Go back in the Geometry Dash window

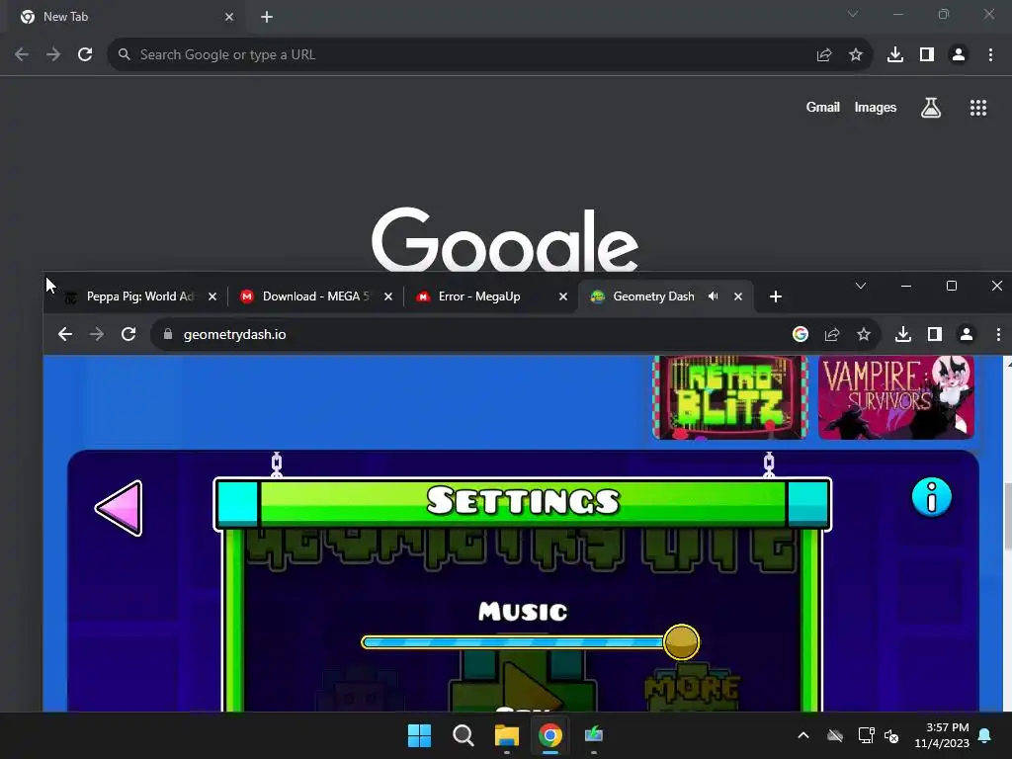click(x=64, y=334)
